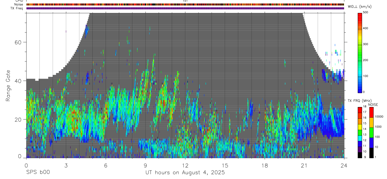Click UT hour tick label 12
Image resolution: width=387 pixels, height=179 pixels.
185,165
